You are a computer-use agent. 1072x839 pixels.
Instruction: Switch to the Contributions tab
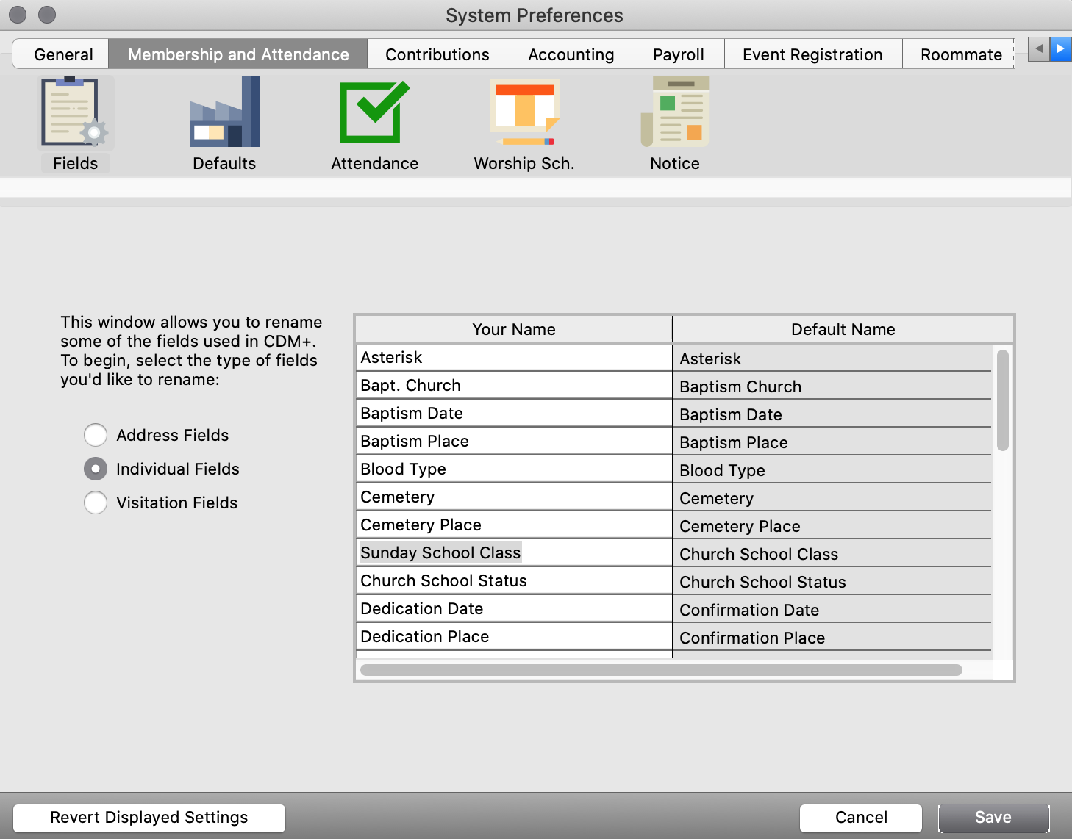click(437, 54)
